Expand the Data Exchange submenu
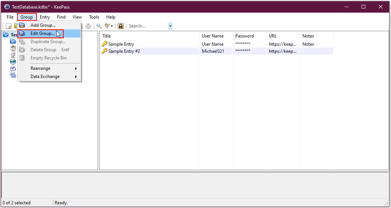Viewport: 391px width, 208px height. (49, 77)
